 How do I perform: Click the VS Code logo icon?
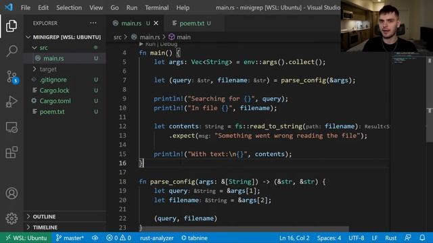click(x=9, y=7)
